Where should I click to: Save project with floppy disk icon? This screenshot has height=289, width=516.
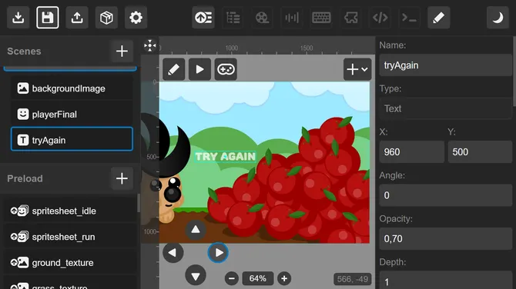click(x=48, y=18)
